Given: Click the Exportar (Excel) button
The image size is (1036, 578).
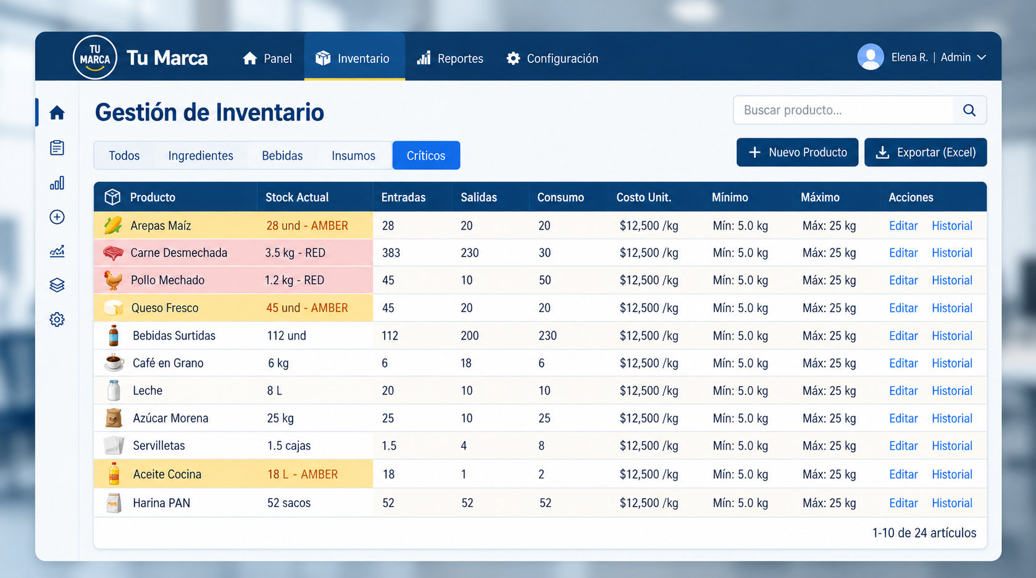Looking at the screenshot, I should click(x=925, y=152).
